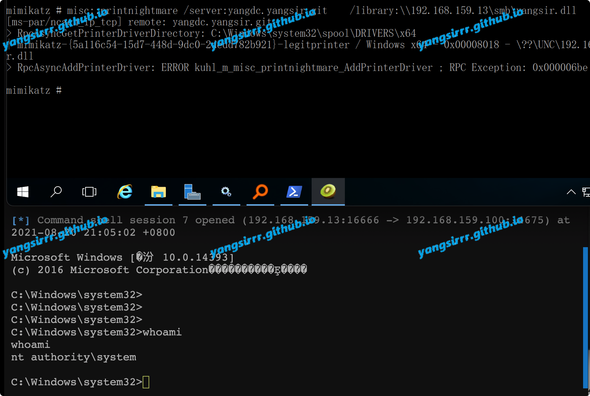Click the lower terminal's blue scrollbar
This screenshot has height=396, width=590.
(585, 318)
